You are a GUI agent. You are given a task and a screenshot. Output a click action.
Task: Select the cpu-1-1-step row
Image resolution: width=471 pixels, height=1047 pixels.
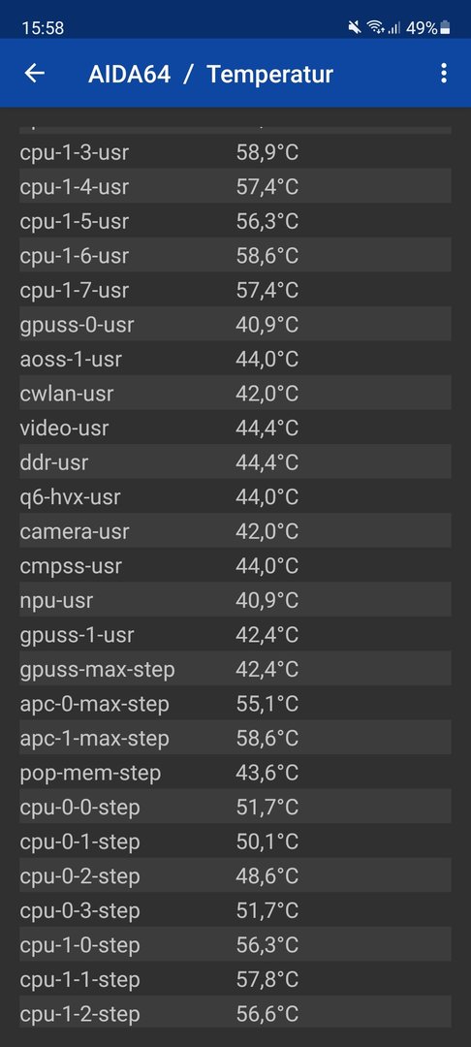tap(235, 980)
